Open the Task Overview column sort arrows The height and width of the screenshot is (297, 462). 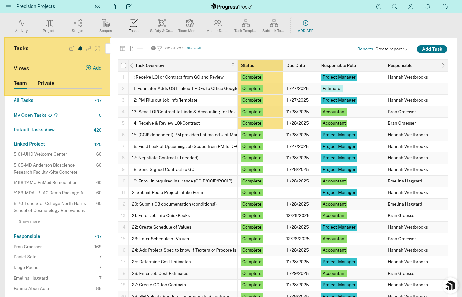(x=233, y=65)
